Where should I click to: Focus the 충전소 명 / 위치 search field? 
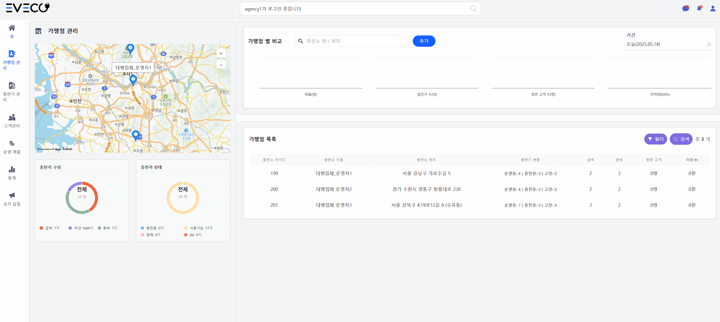point(351,41)
